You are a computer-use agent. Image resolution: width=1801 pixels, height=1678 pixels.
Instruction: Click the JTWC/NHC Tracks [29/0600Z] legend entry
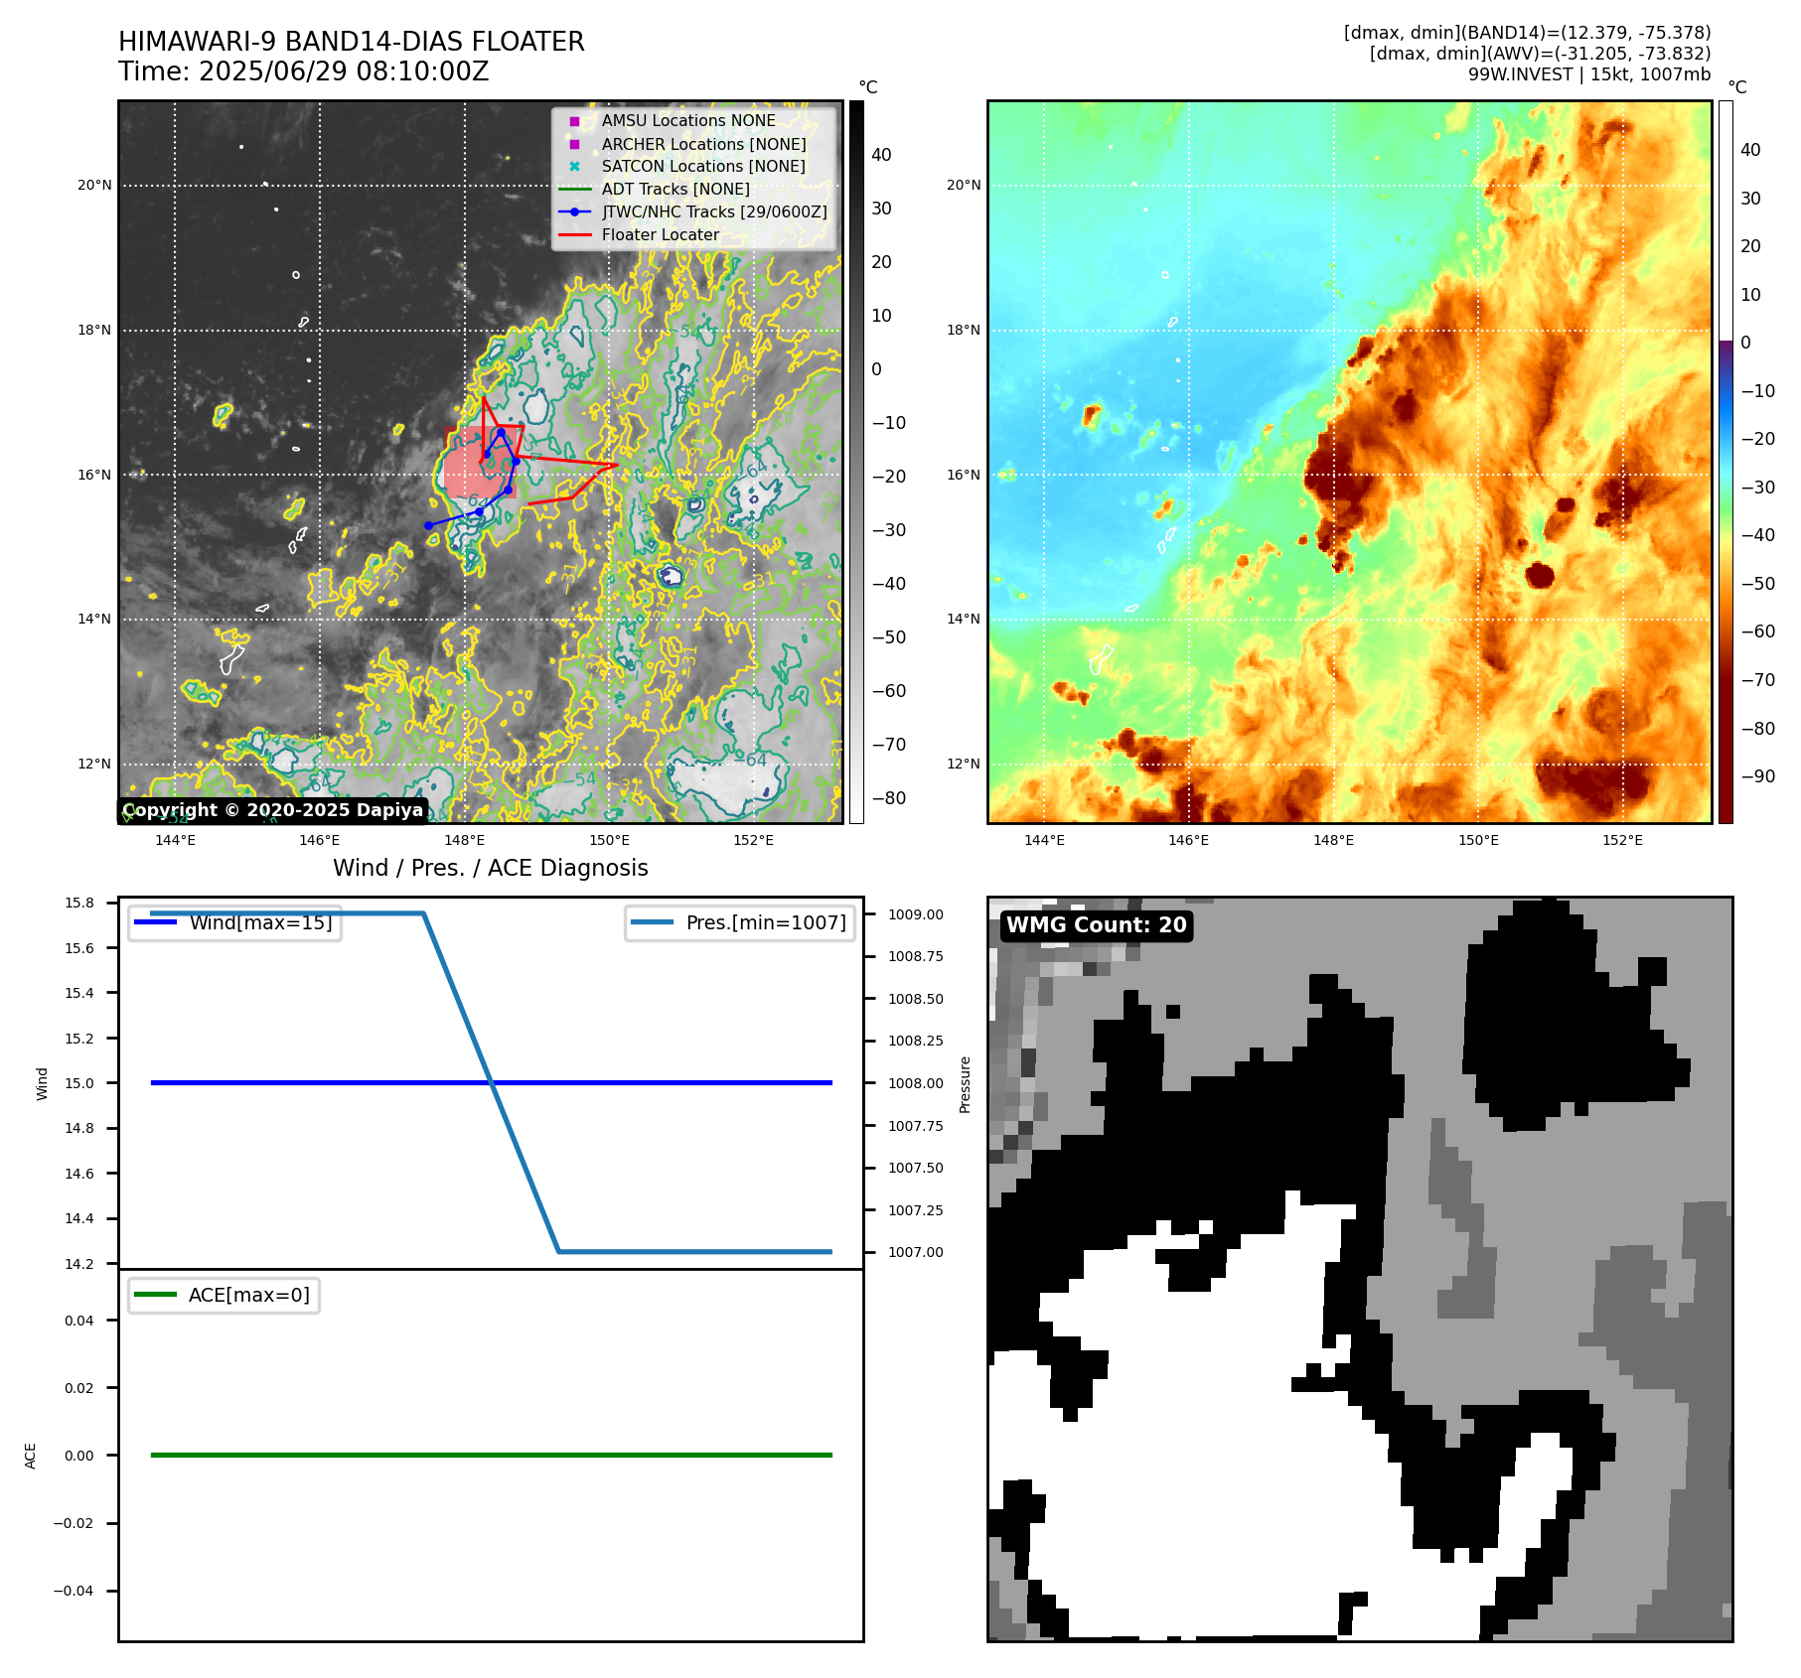click(714, 211)
